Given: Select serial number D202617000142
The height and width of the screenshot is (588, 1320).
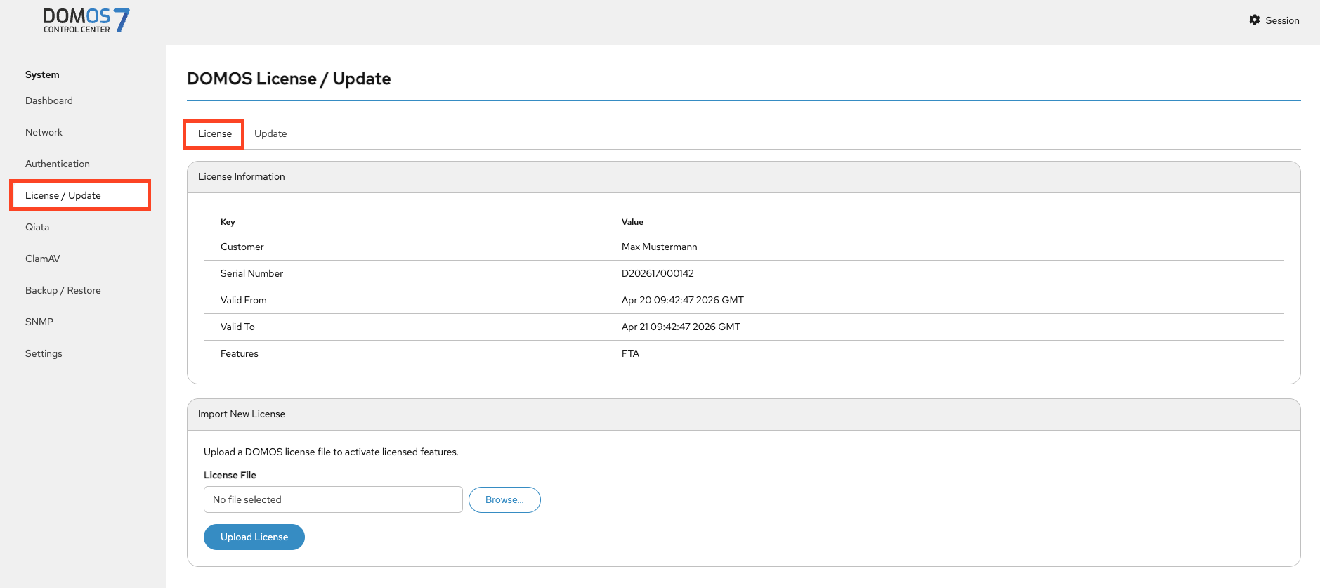Looking at the screenshot, I should [658, 273].
